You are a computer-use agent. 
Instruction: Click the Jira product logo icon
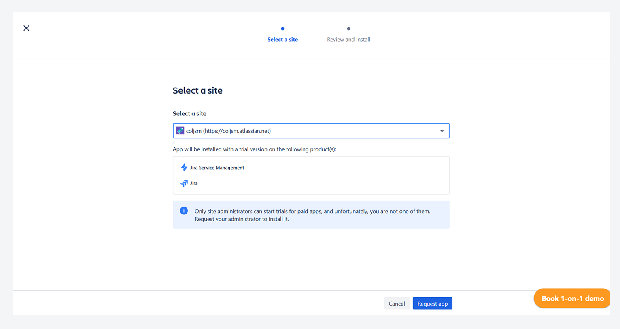click(184, 183)
